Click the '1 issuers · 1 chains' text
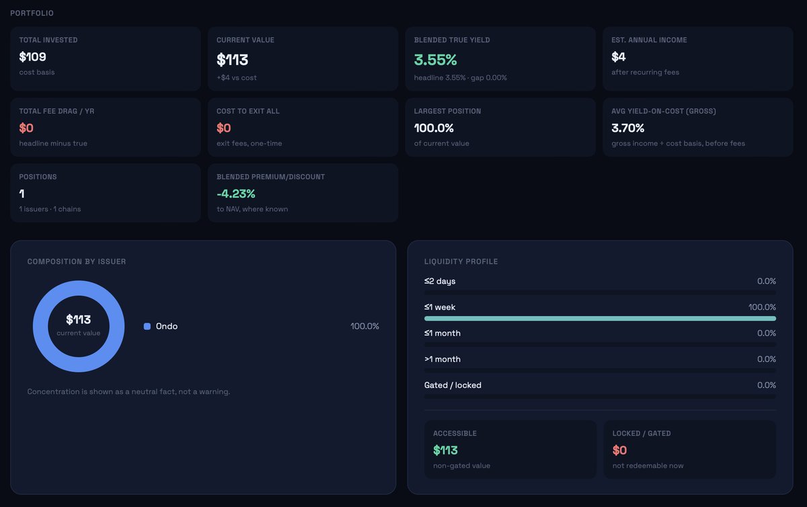This screenshot has height=507, width=807. click(50, 209)
